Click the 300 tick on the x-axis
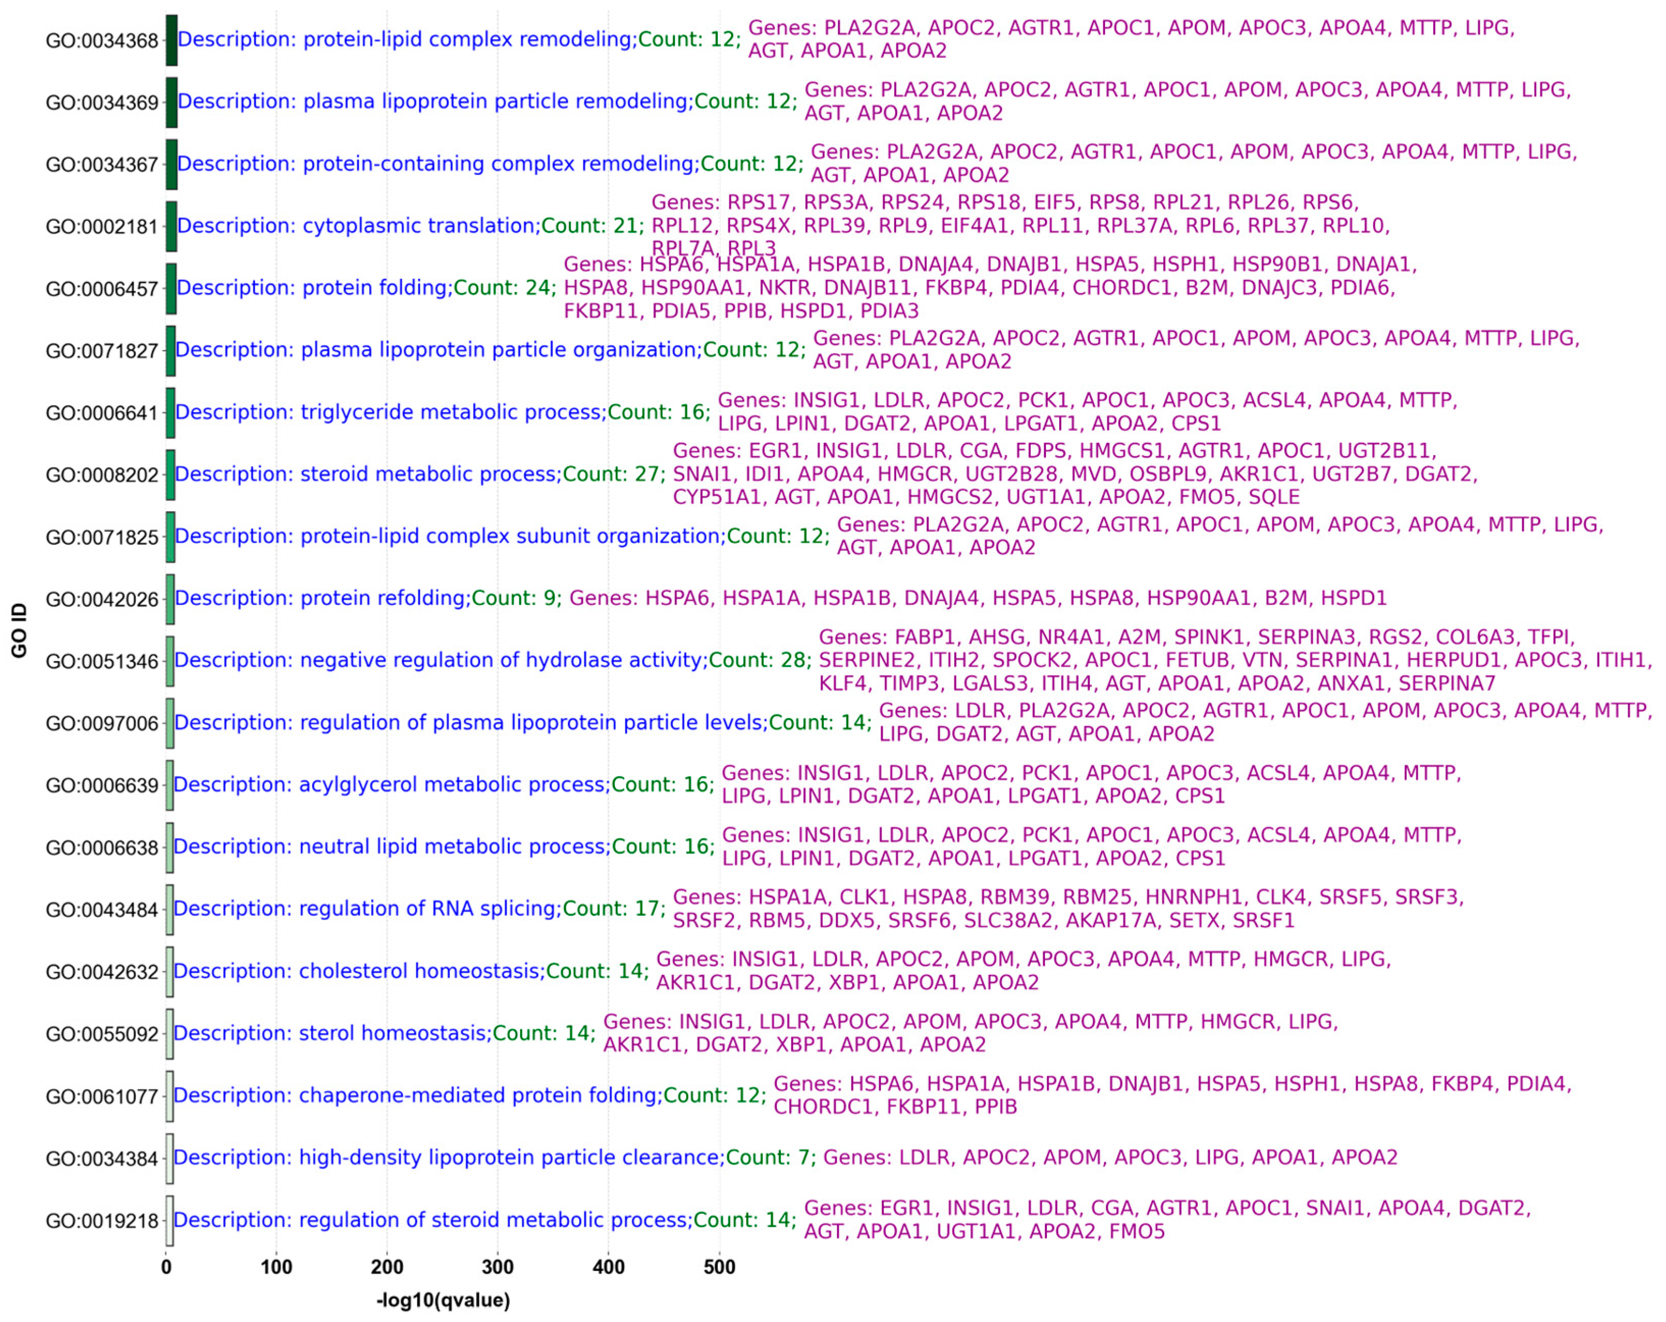The width and height of the screenshot is (1666, 1322). coord(497,1267)
